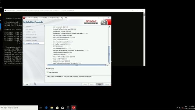
Task: Close the Oracle installer window
Action: [109, 18]
